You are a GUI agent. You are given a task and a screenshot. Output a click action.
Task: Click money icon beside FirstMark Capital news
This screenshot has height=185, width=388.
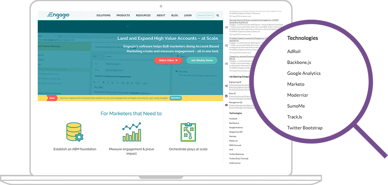[226, 45]
